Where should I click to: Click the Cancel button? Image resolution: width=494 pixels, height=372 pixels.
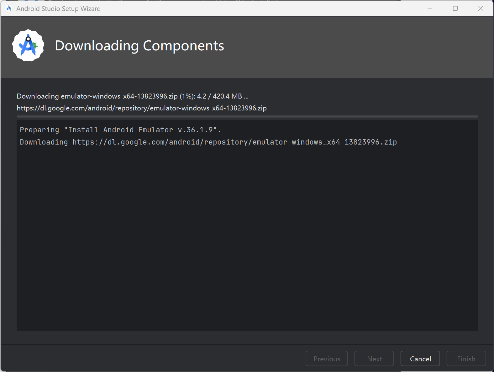coord(420,359)
